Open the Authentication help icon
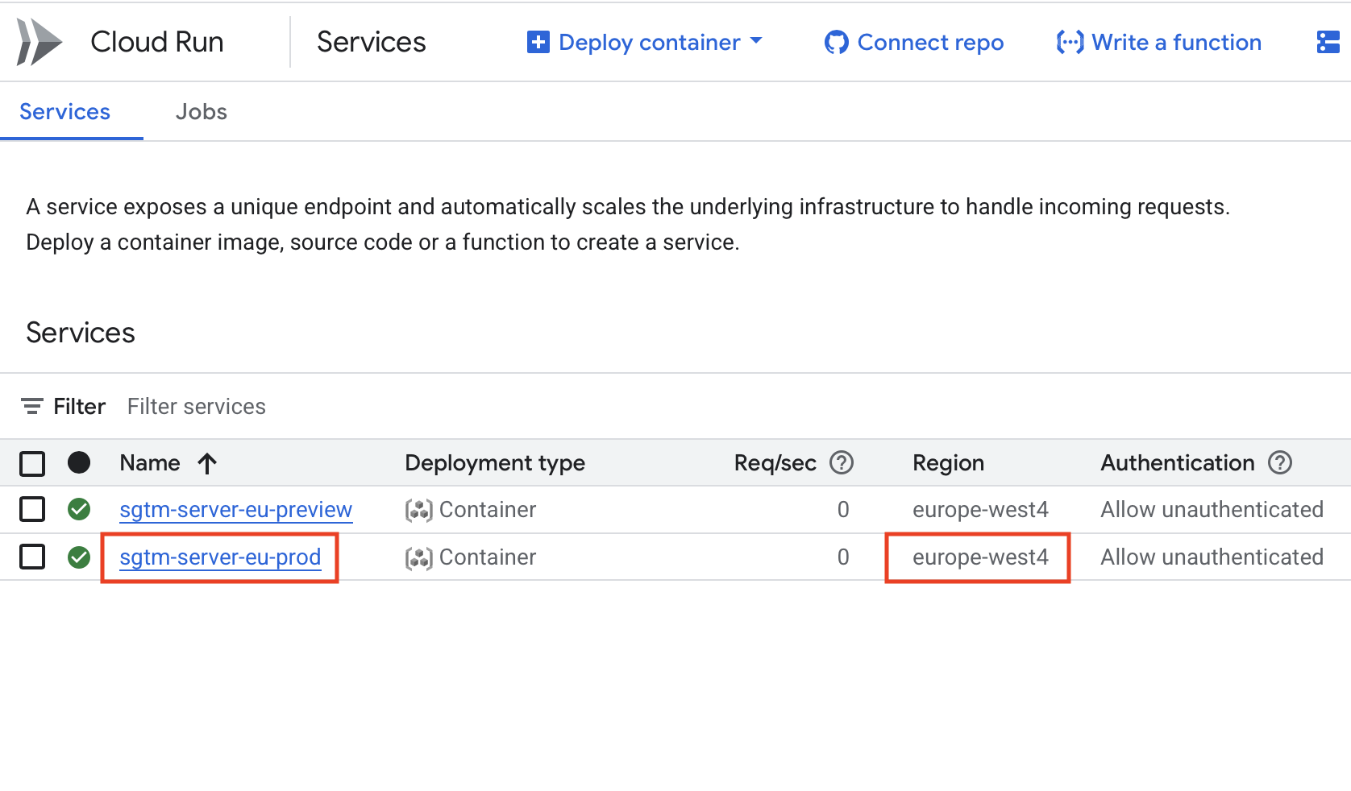The height and width of the screenshot is (791, 1351). tap(1280, 462)
